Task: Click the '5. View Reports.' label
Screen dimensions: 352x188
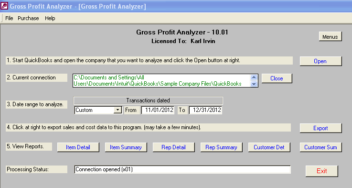Action: click(29, 146)
